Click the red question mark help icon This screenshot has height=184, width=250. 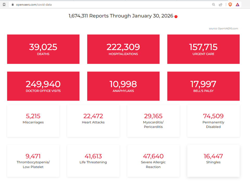pyautogui.click(x=176, y=16)
